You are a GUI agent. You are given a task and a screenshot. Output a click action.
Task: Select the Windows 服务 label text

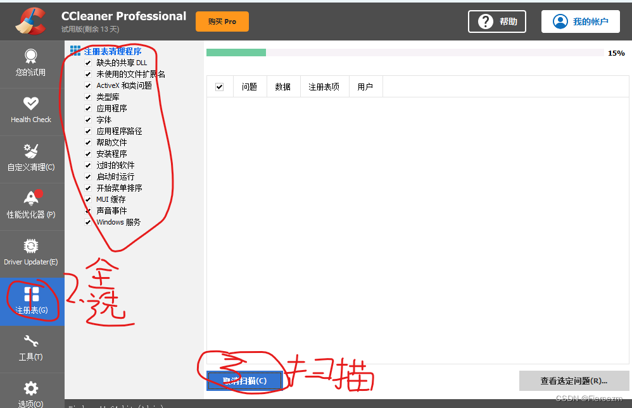coord(118,222)
